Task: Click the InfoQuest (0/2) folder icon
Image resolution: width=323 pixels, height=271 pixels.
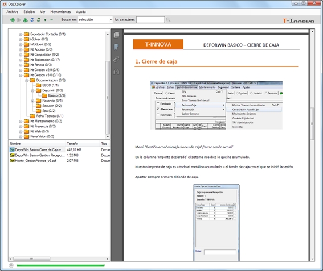Action: [x=27, y=44]
